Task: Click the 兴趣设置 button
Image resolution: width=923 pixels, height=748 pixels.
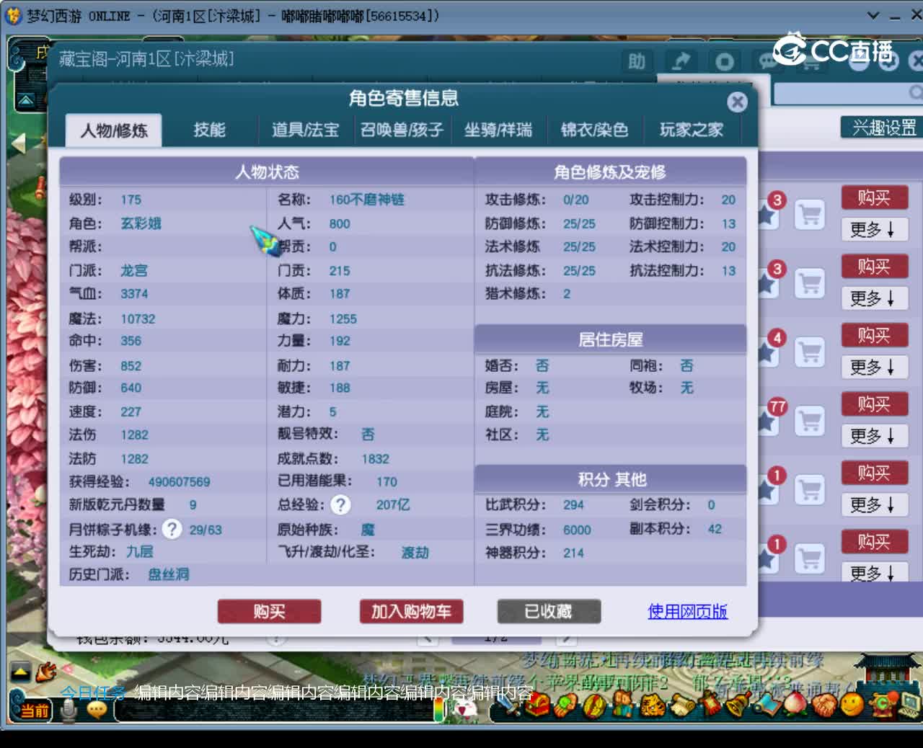Action: click(883, 128)
